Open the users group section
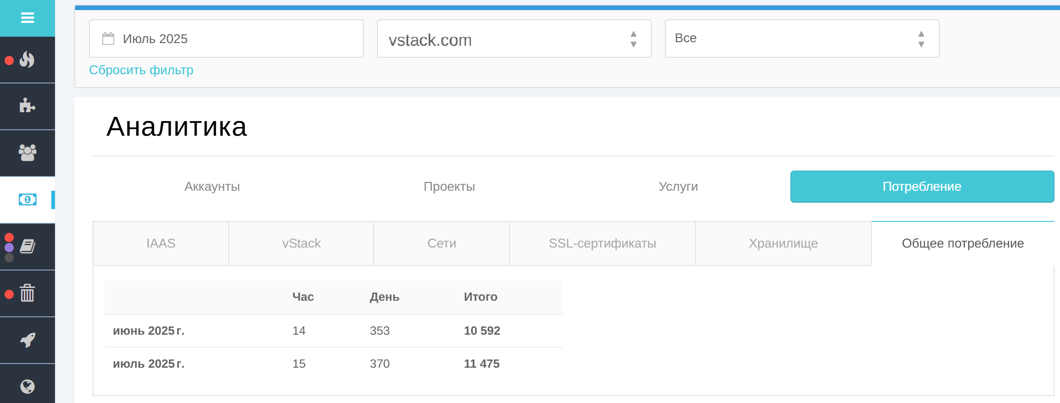Screen dimensions: 1060x403 click(x=28, y=153)
